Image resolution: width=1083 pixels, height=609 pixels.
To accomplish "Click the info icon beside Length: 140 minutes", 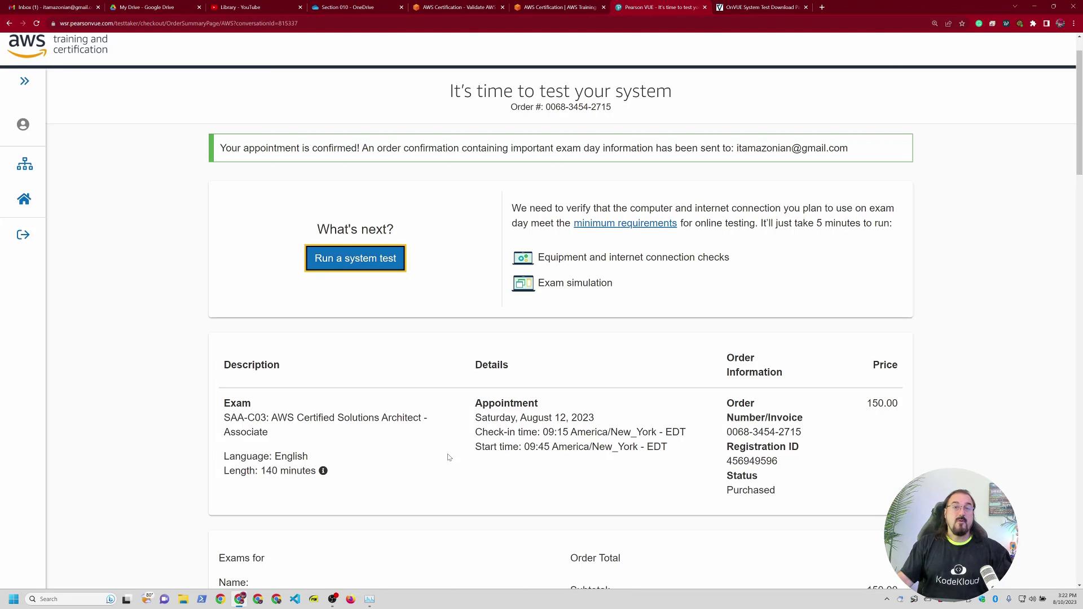I will [323, 471].
